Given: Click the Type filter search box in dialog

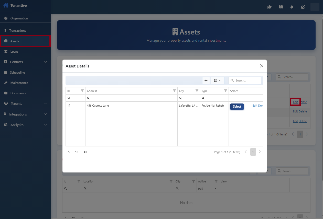Looking at the screenshot, I should pyautogui.click(x=214, y=98).
